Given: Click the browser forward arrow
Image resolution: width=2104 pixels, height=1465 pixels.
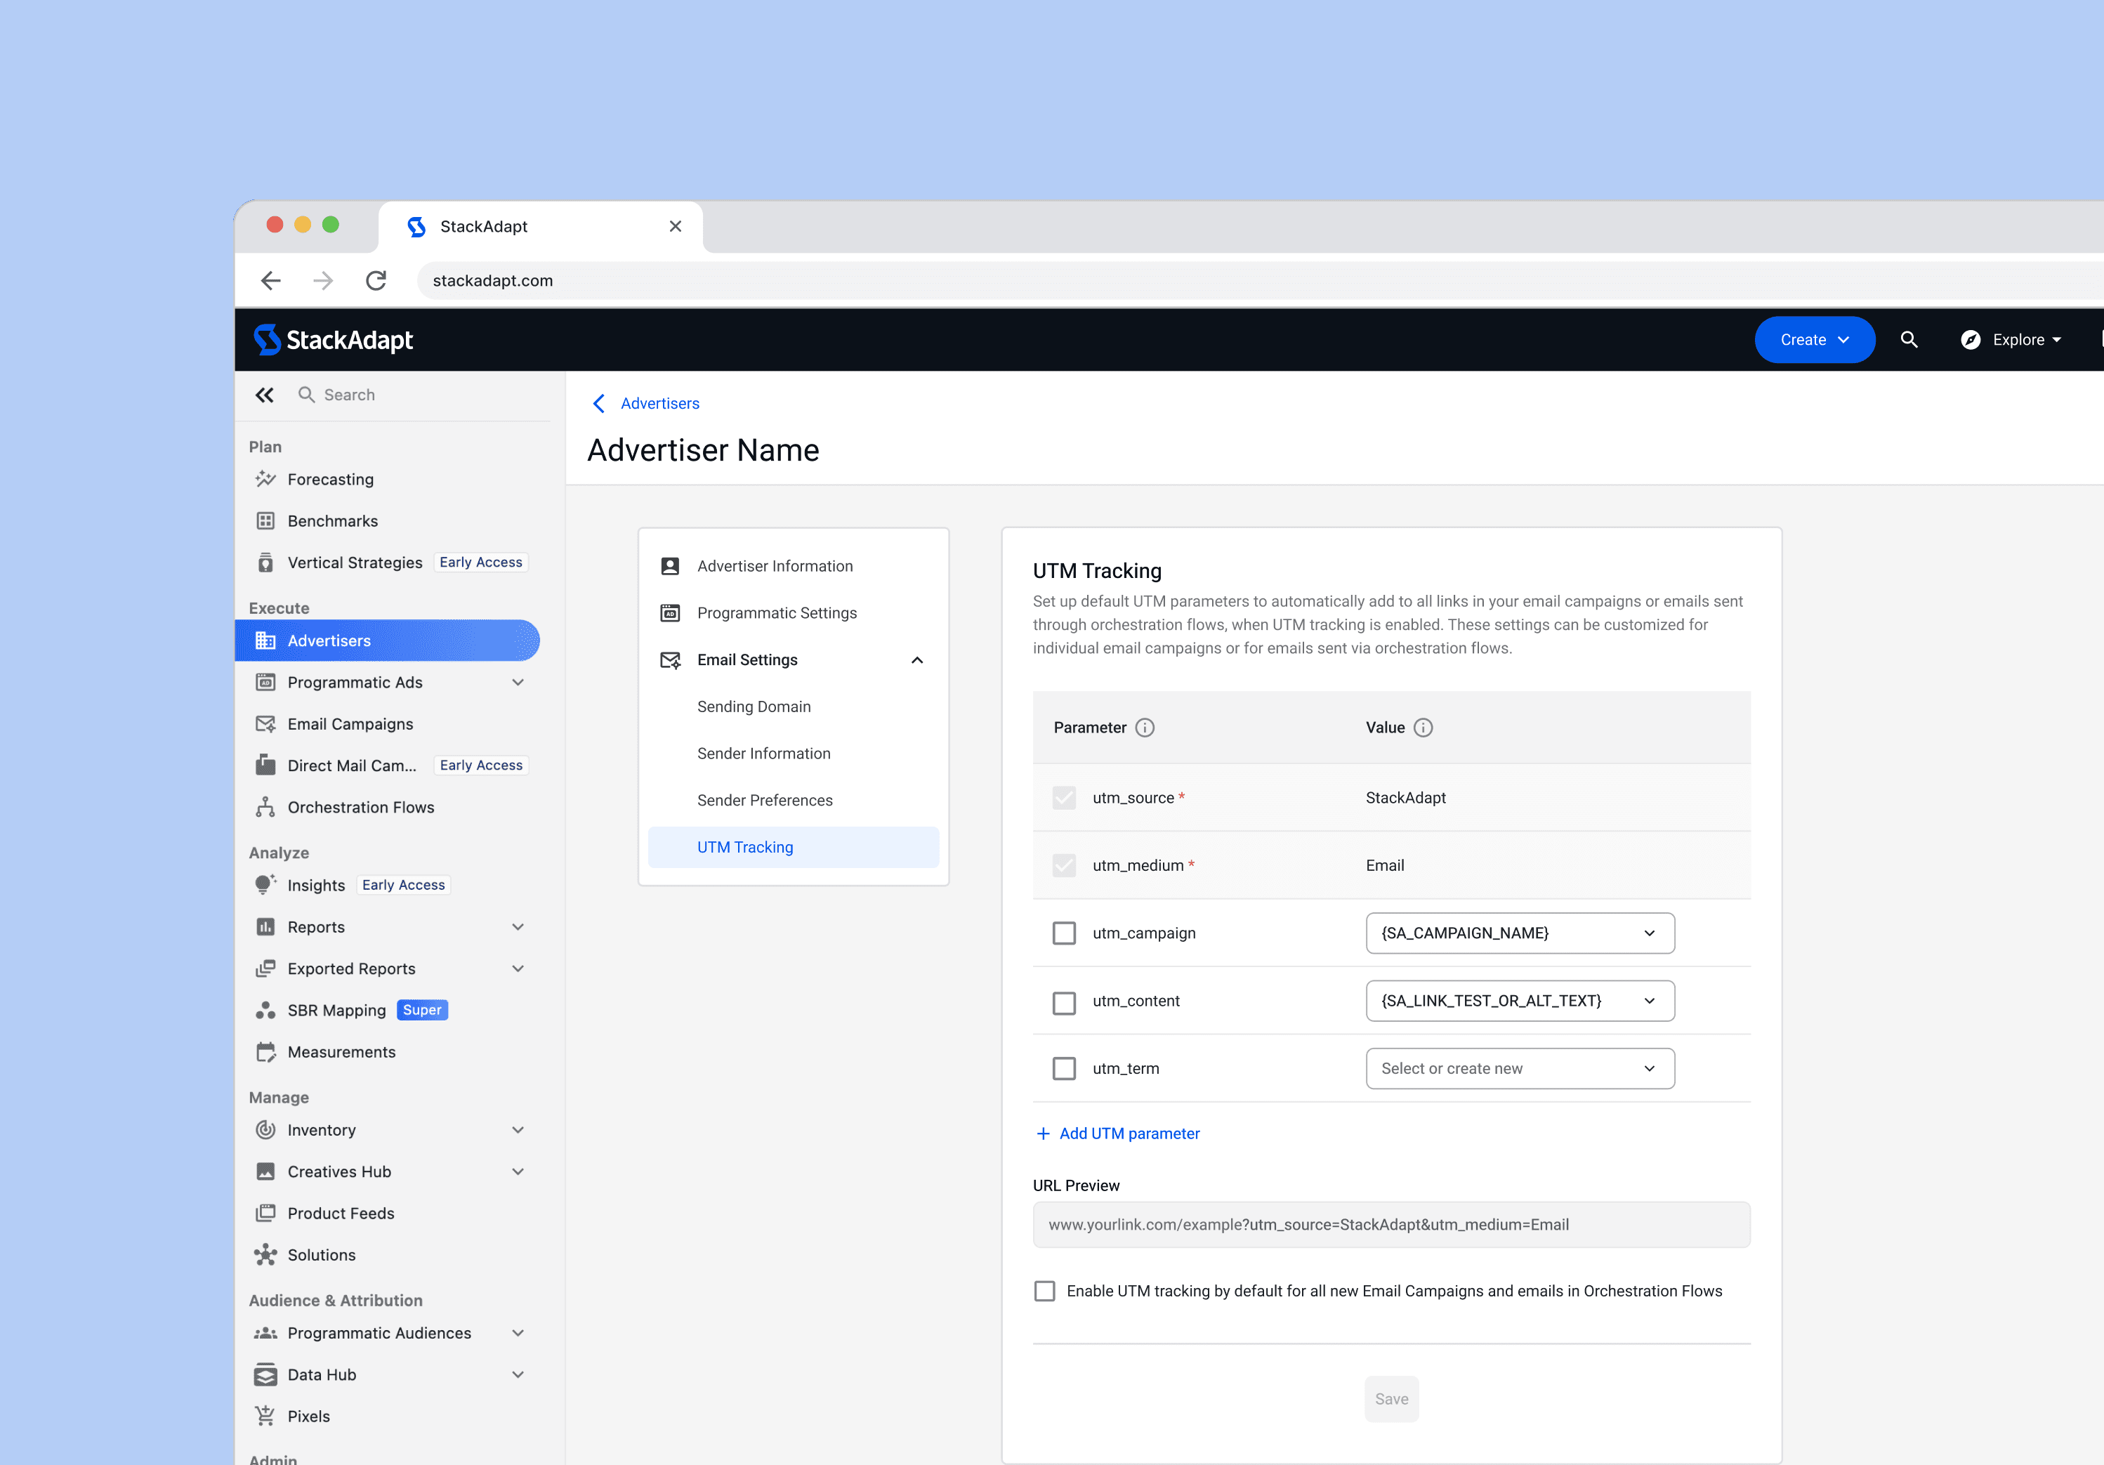Looking at the screenshot, I should (x=322, y=280).
